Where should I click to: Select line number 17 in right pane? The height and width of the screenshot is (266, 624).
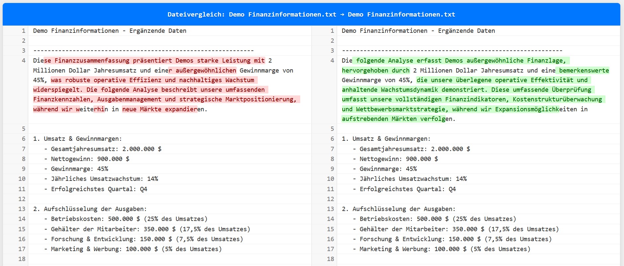(330, 249)
